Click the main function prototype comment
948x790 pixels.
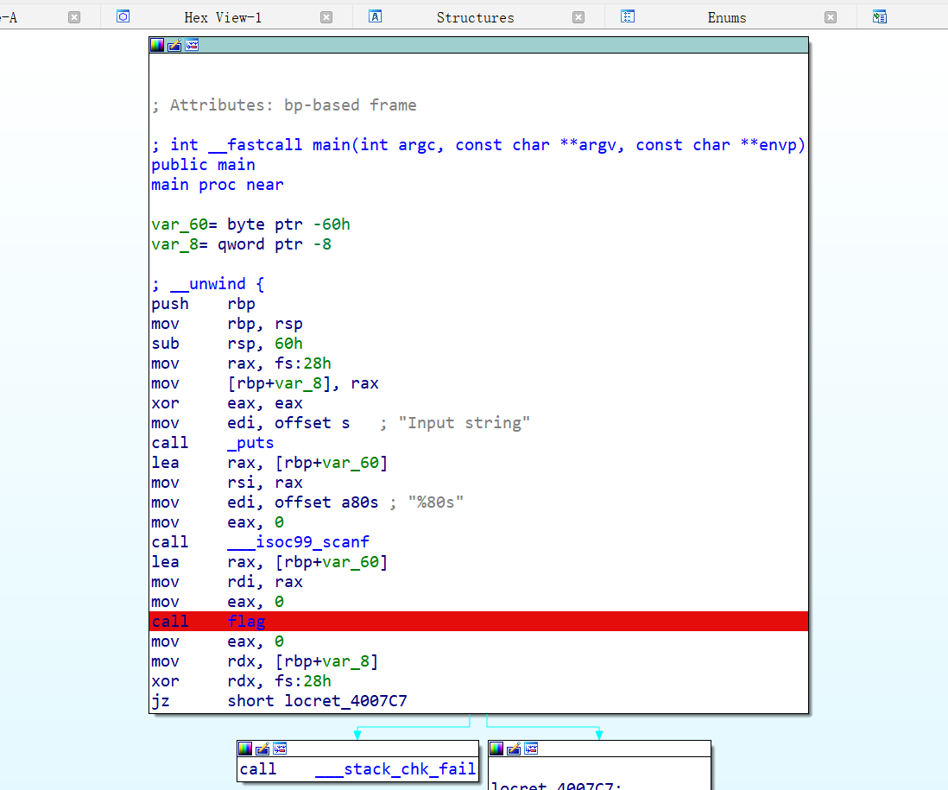(478, 145)
